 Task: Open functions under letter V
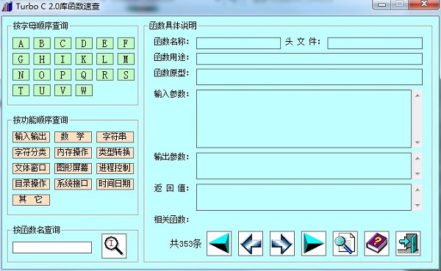(x=62, y=90)
